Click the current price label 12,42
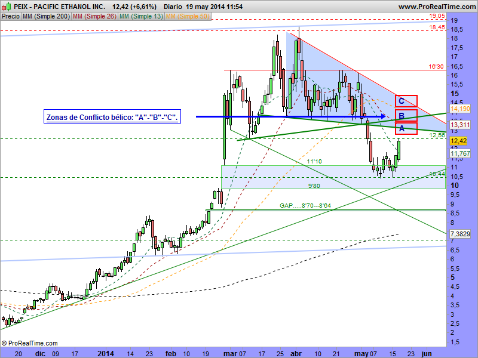Image resolution: width=478 pixels, height=358 pixels. [458, 141]
